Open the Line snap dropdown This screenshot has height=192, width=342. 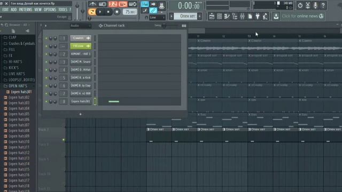pos(157,18)
